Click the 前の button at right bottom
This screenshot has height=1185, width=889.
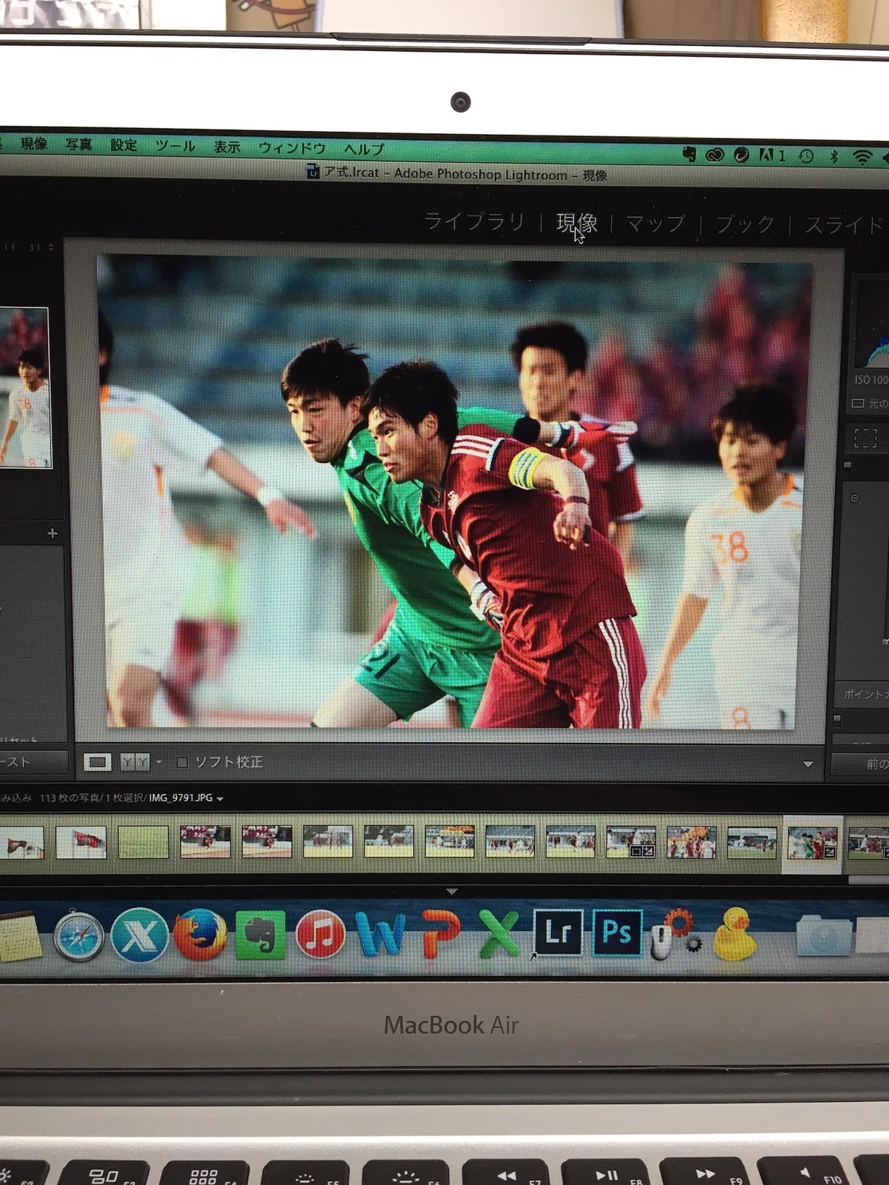pyautogui.click(x=861, y=764)
